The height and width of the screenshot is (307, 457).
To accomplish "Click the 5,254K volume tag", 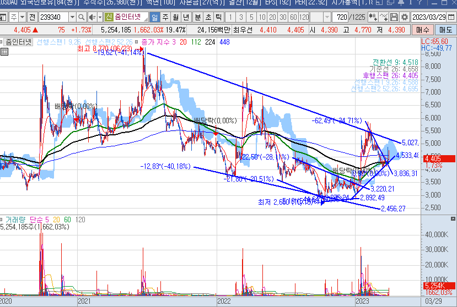I will (439, 286).
